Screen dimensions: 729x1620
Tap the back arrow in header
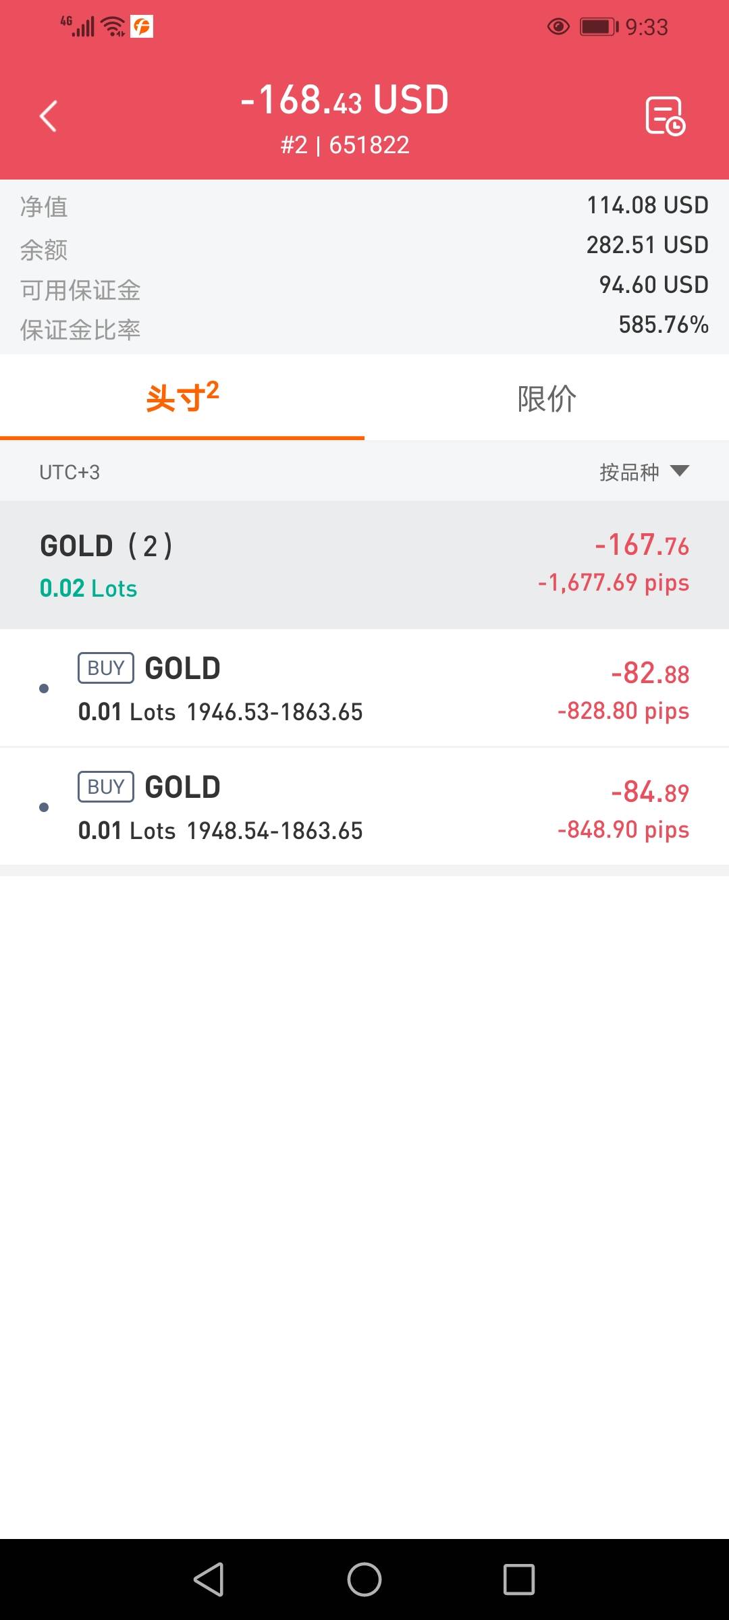(x=49, y=116)
